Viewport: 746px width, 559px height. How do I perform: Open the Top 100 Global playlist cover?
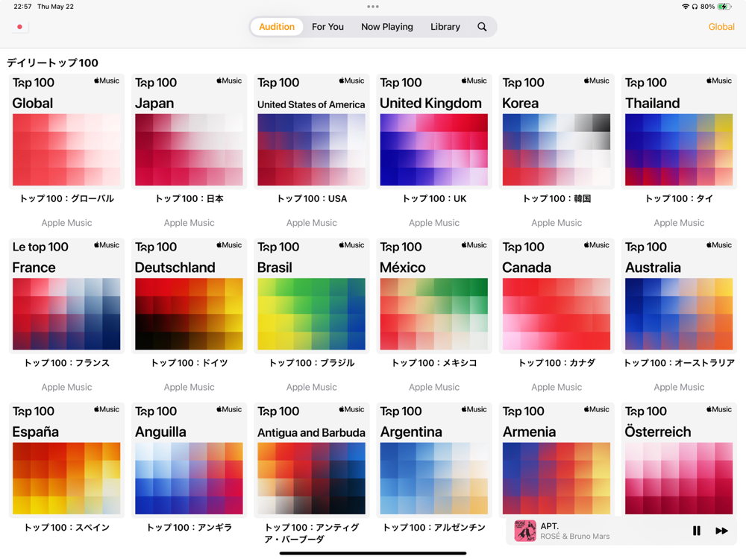(66, 132)
